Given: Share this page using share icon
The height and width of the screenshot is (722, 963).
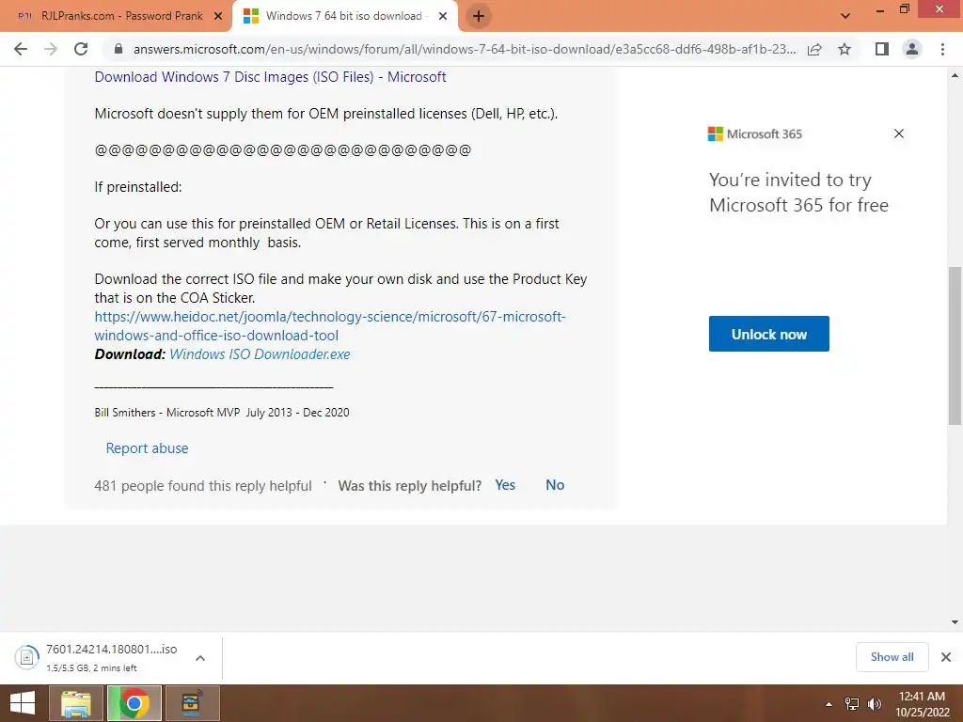Looking at the screenshot, I should click(x=814, y=49).
